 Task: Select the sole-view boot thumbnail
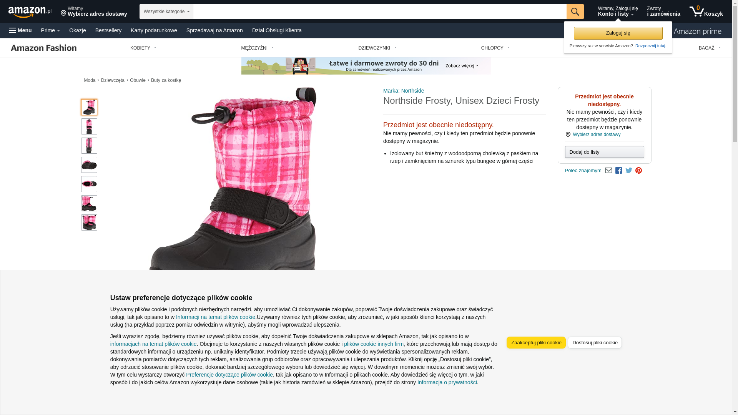pyautogui.click(x=89, y=165)
